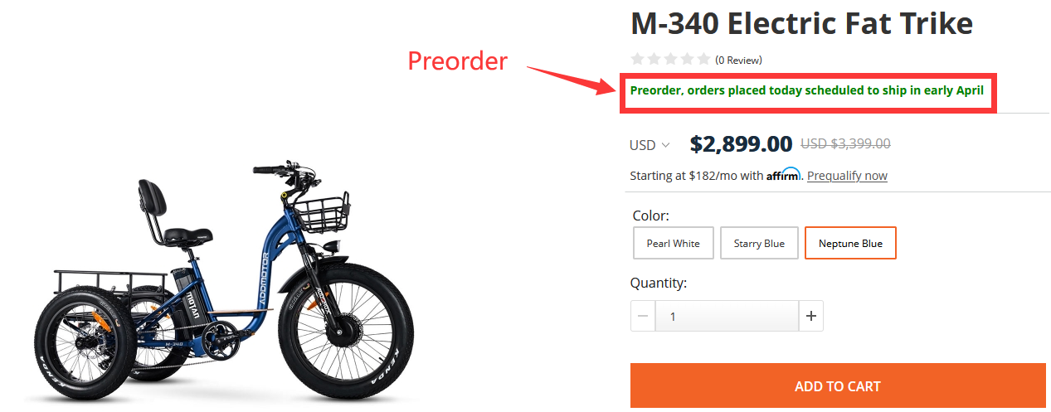Viewport: 1051px width, 412px height.
Task: Click the Affirm logo
Action: click(783, 175)
